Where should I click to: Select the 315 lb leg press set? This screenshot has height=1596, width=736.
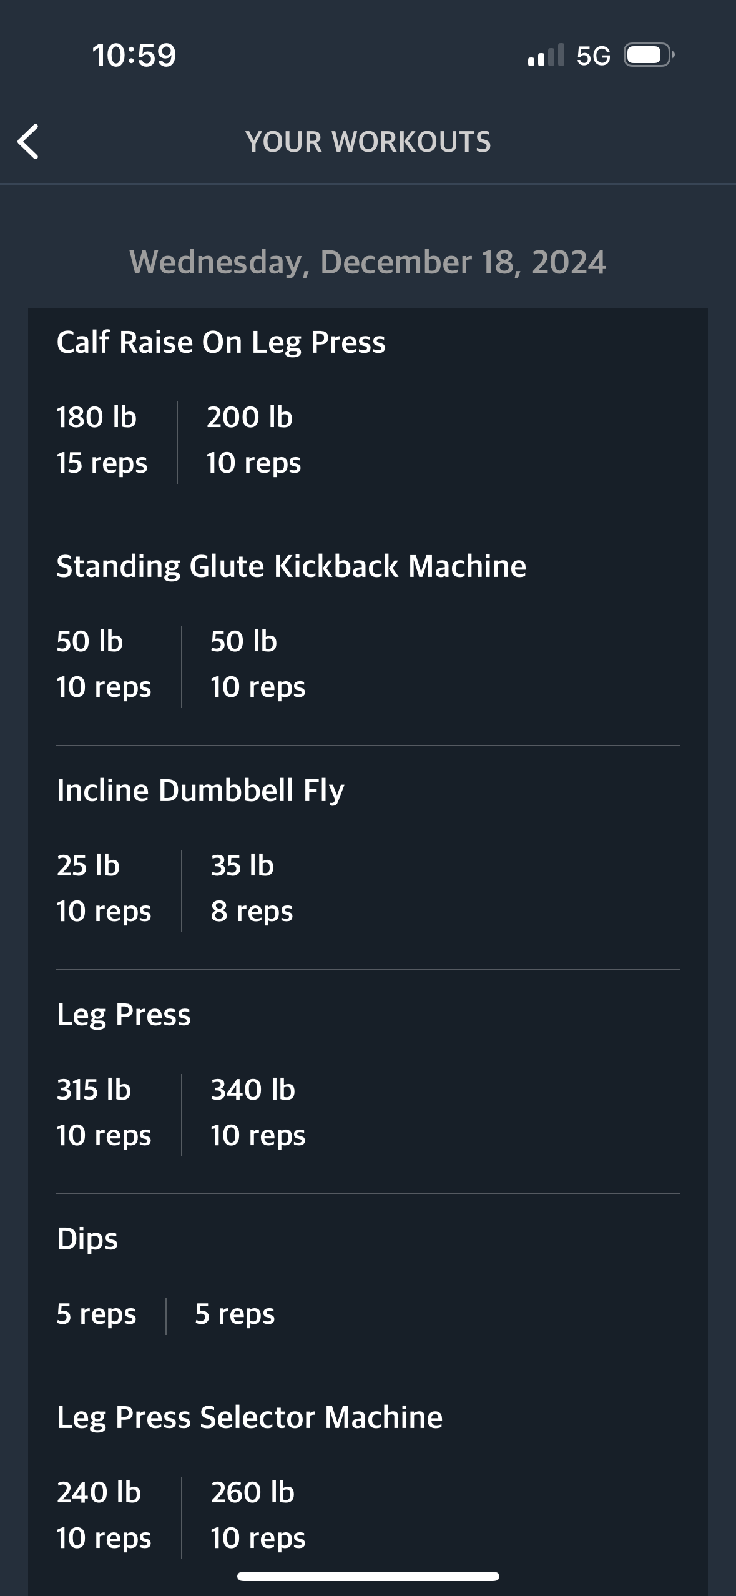(104, 1112)
